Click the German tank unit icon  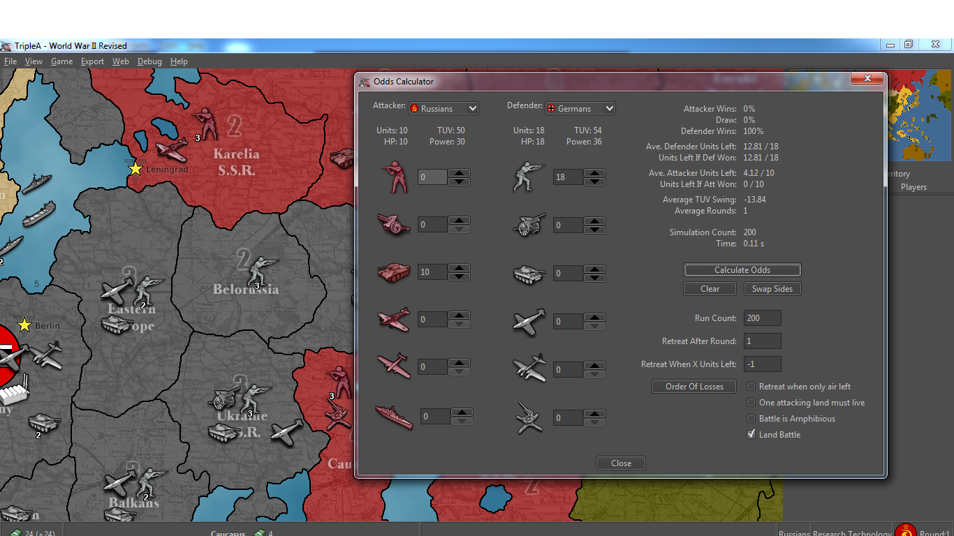click(529, 274)
